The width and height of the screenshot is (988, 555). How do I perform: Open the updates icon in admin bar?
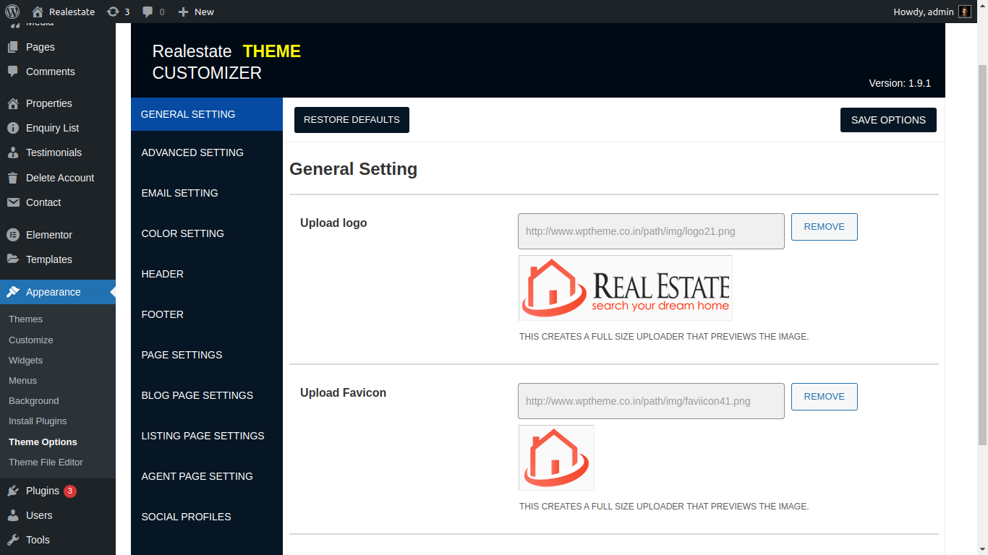tap(113, 12)
